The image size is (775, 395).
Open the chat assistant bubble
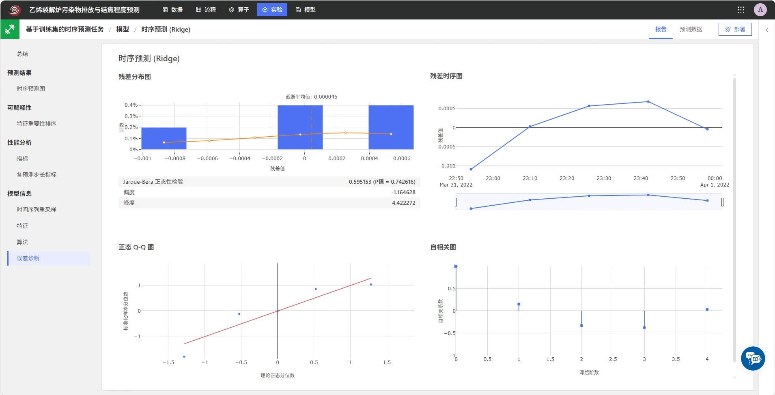point(753,359)
